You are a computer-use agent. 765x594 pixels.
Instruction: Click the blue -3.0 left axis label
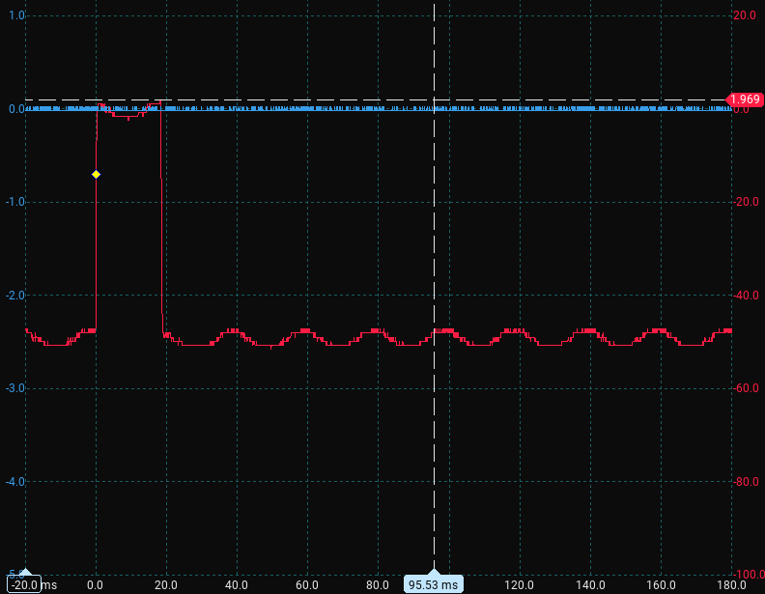click(14, 388)
